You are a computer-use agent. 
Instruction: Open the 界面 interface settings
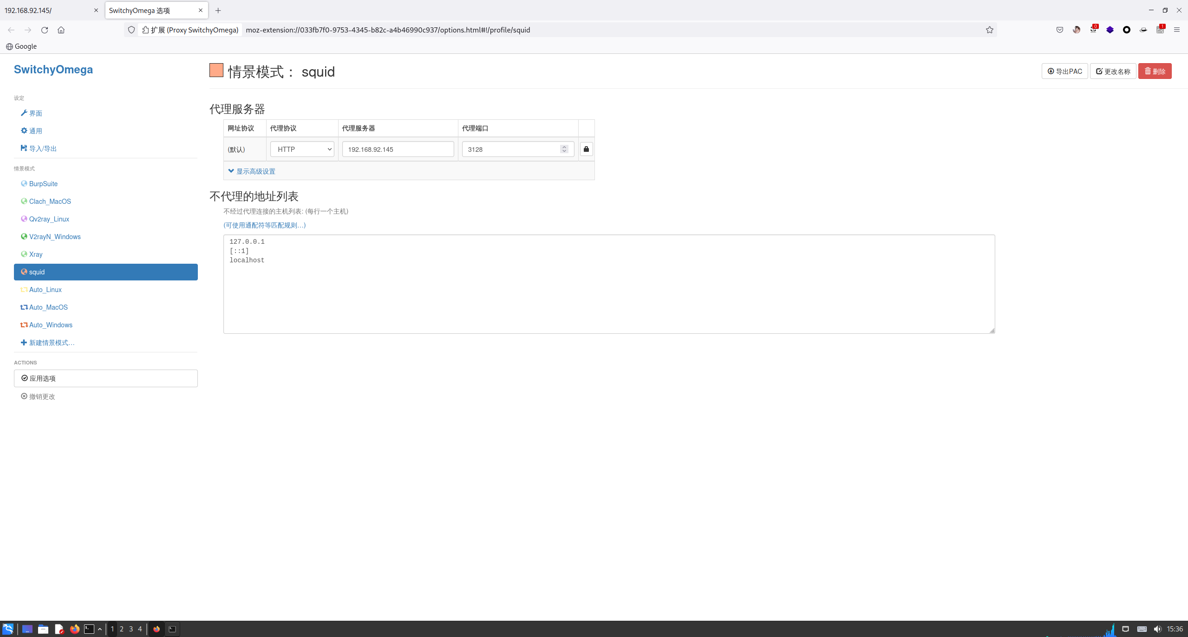pos(32,113)
